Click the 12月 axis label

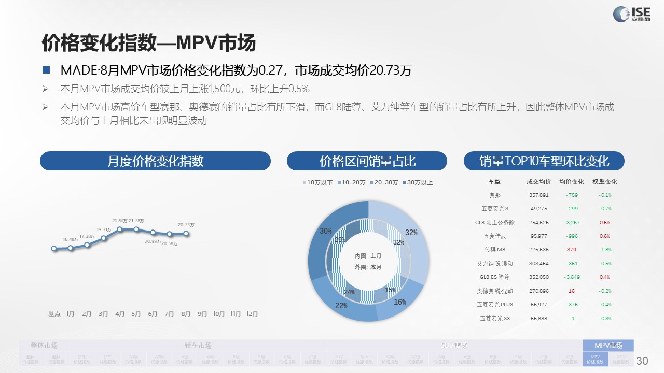pyautogui.click(x=252, y=314)
